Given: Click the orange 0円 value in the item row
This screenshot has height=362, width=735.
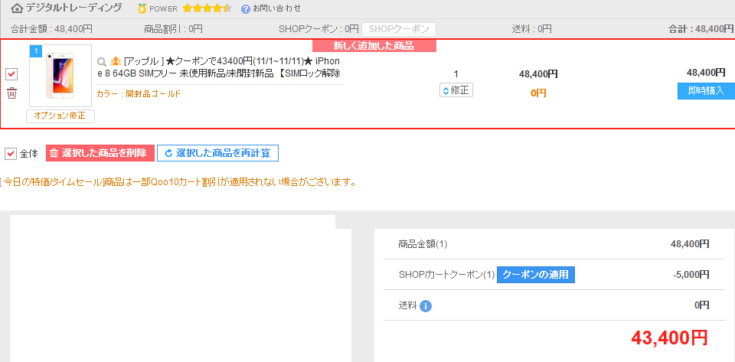Looking at the screenshot, I should click(x=538, y=93).
